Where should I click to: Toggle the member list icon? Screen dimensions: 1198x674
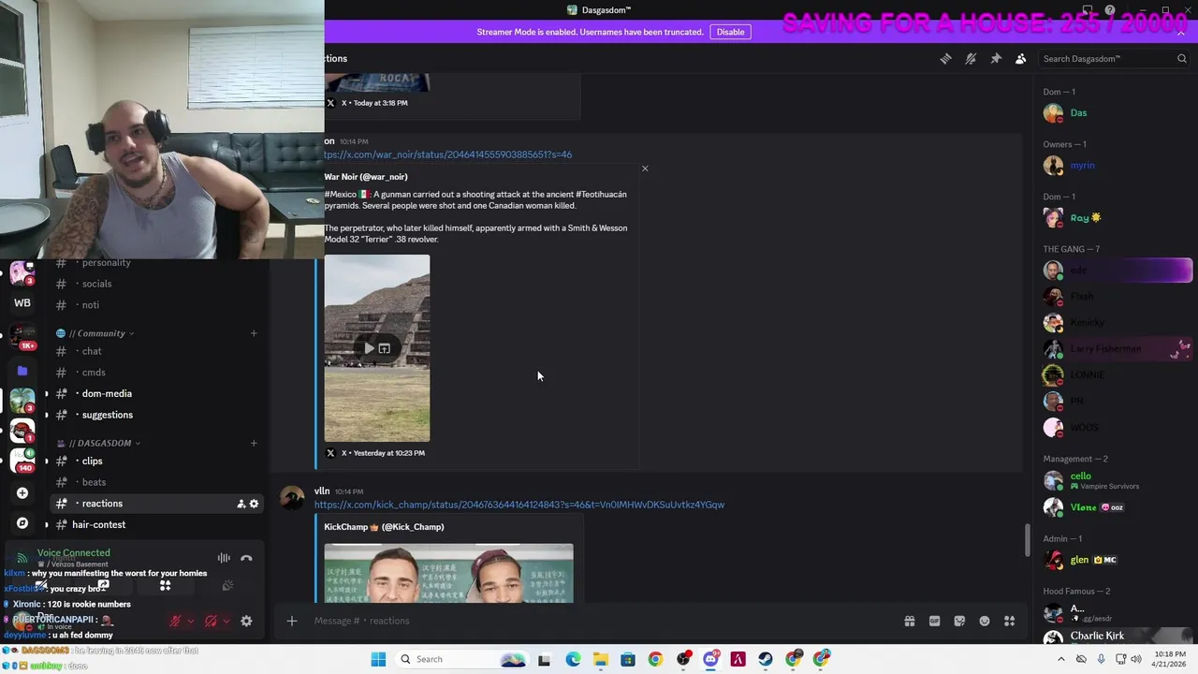(x=1021, y=58)
